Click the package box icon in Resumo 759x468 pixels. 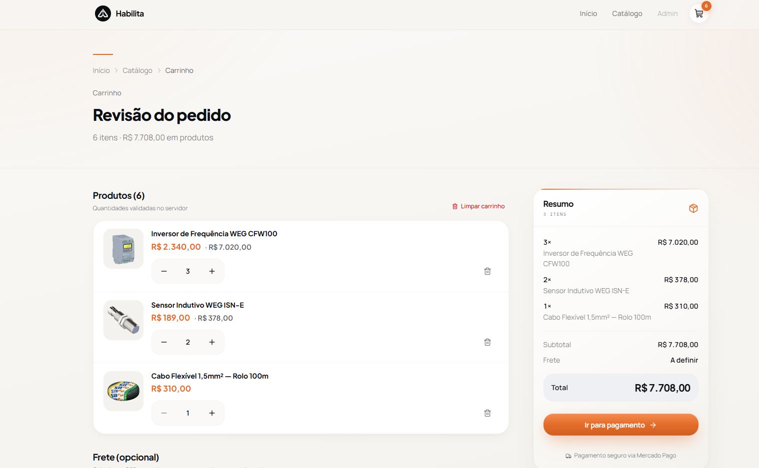point(693,208)
